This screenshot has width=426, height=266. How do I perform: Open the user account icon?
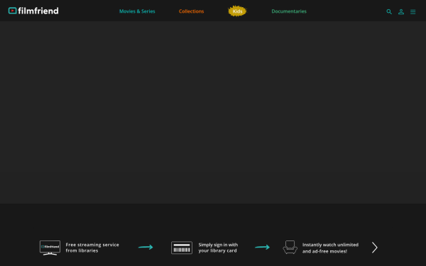tap(401, 11)
